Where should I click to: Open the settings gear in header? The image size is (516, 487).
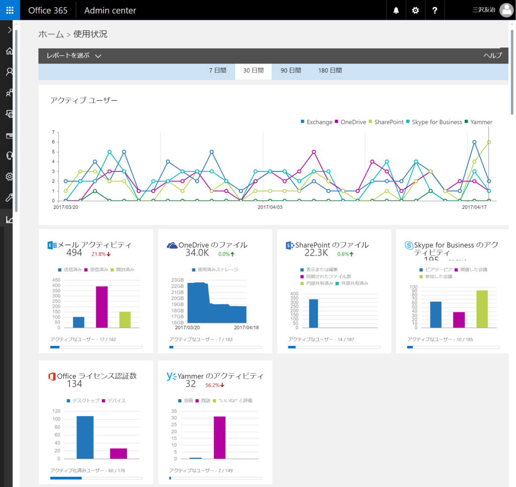click(x=415, y=10)
